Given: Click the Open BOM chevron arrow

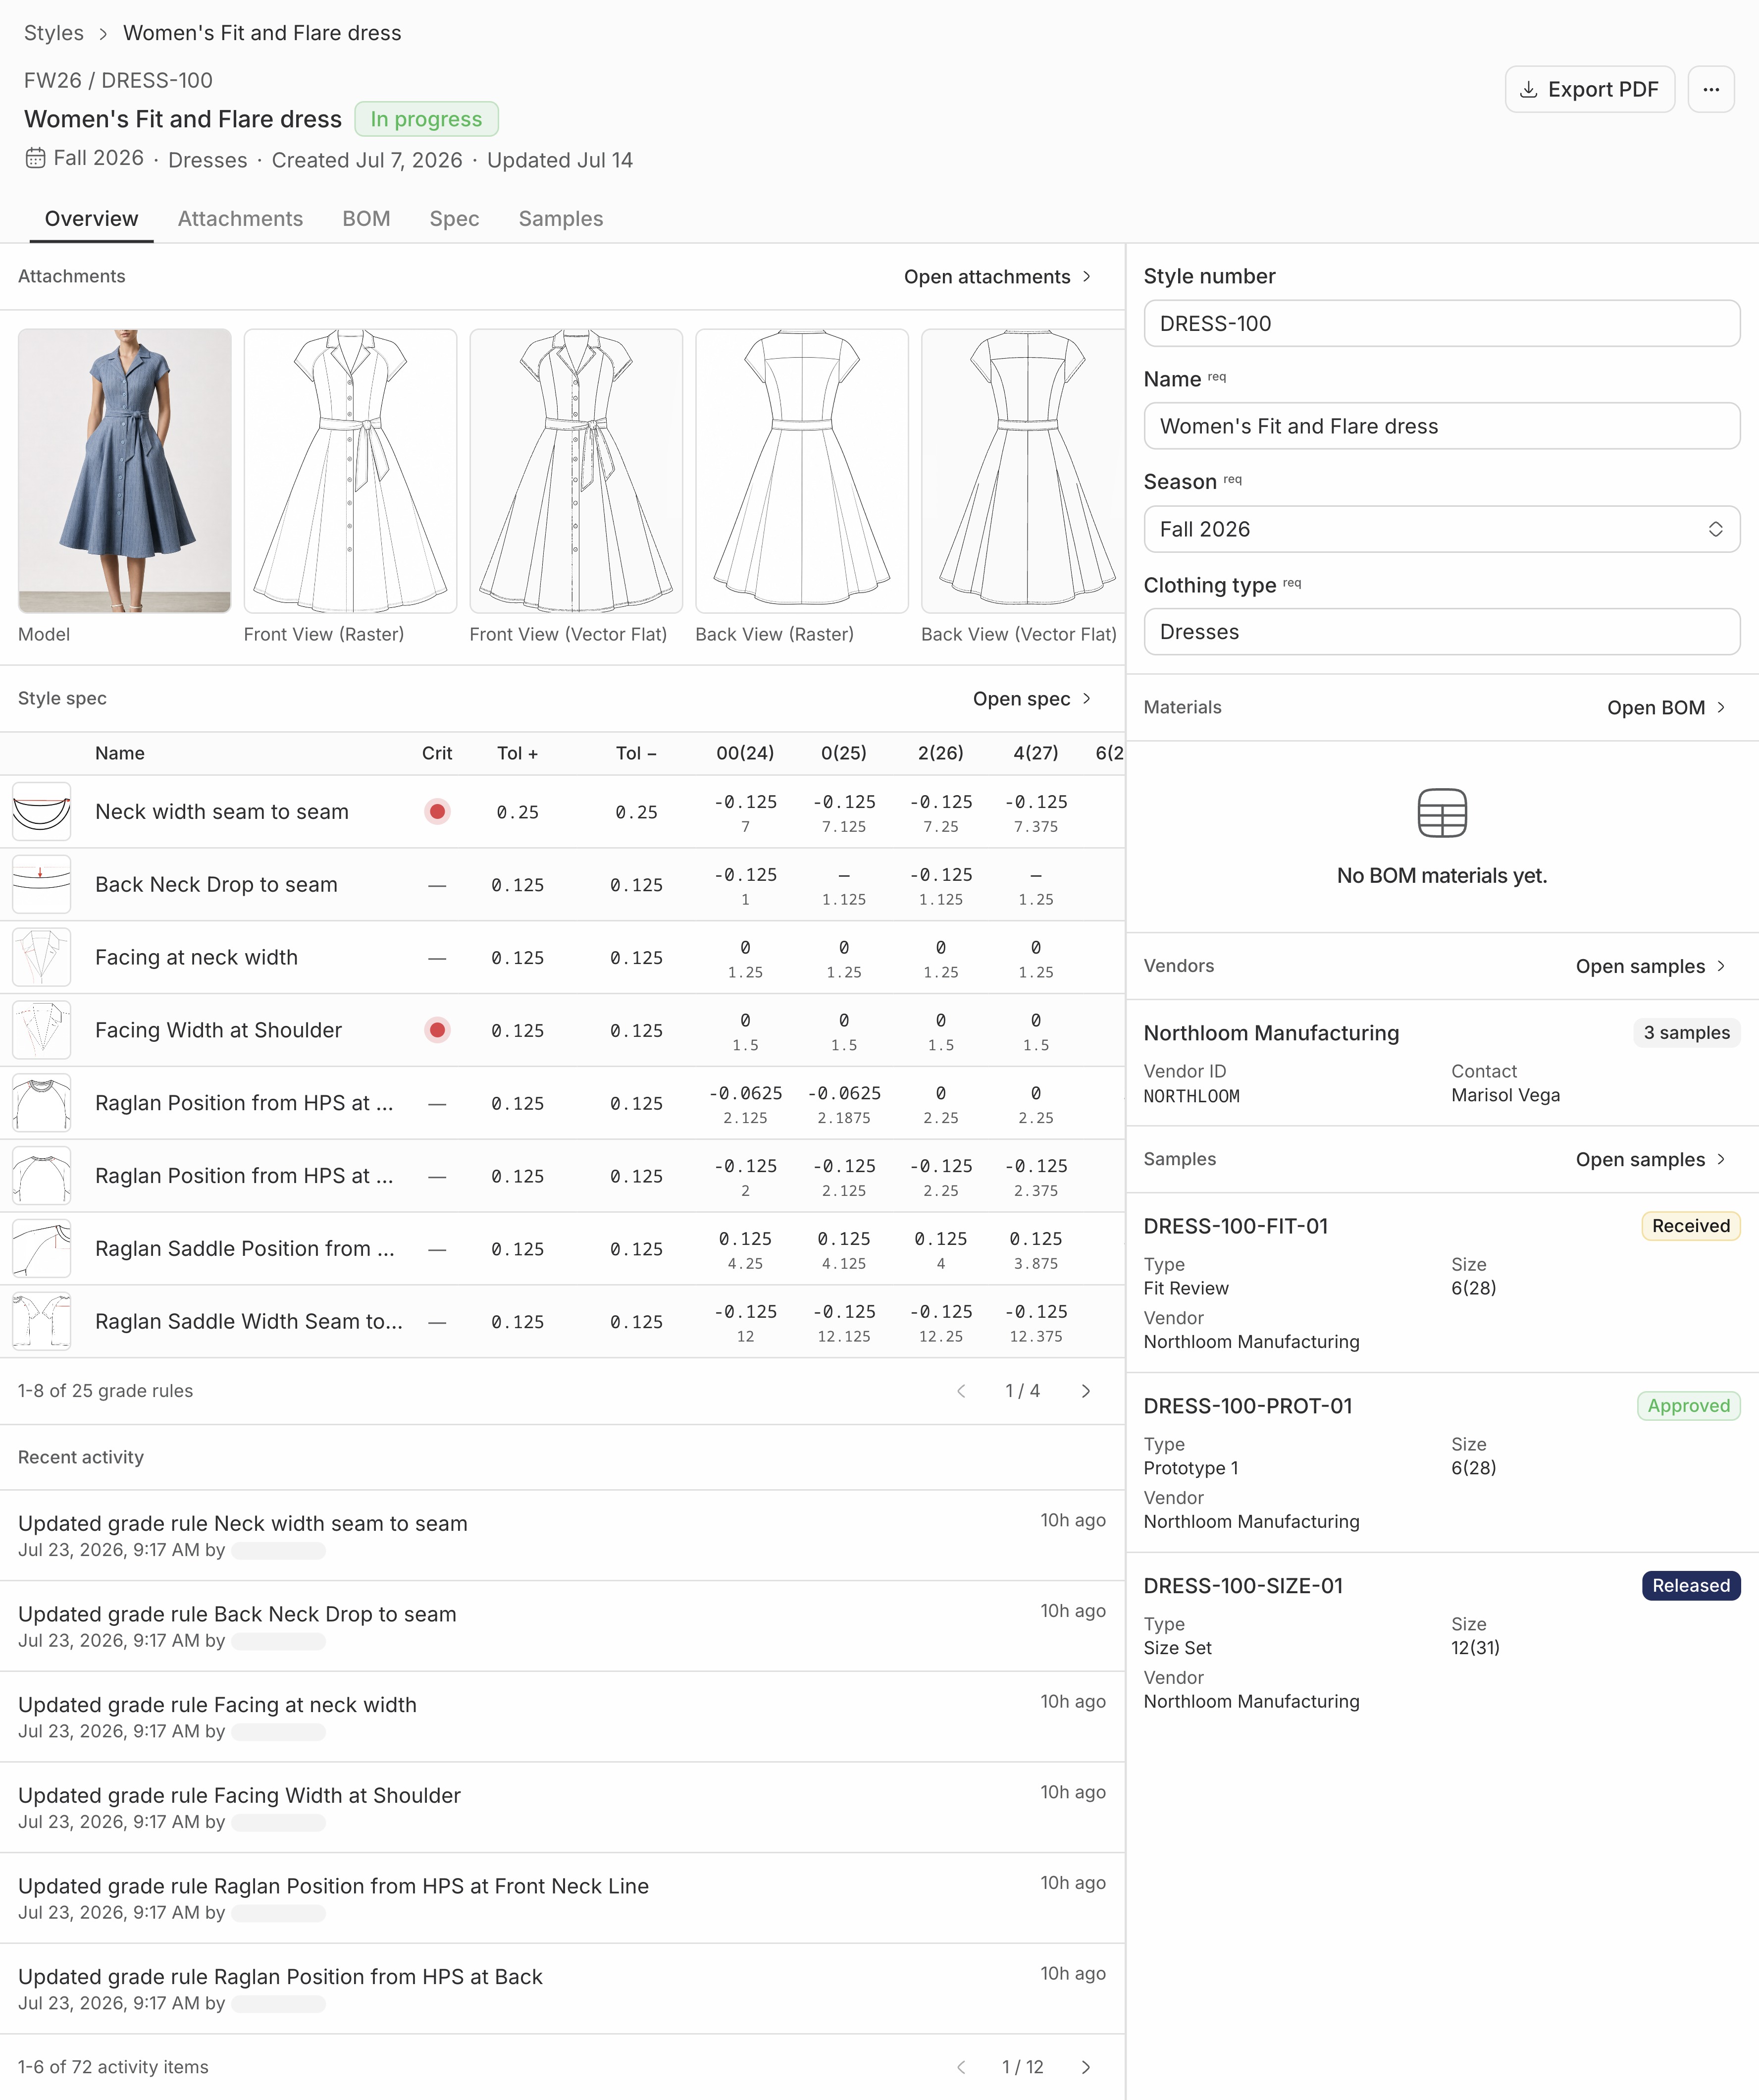Looking at the screenshot, I should coord(1721,708).
